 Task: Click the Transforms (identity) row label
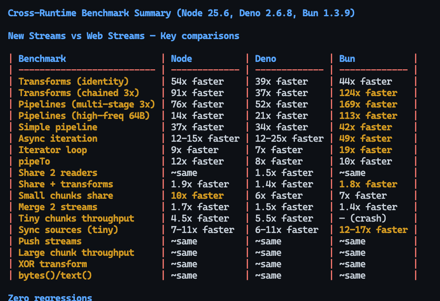point(74,81)
